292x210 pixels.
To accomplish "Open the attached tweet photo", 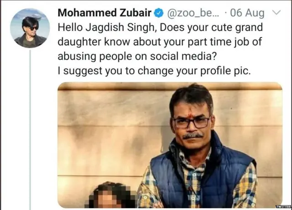I will point(170,145).
